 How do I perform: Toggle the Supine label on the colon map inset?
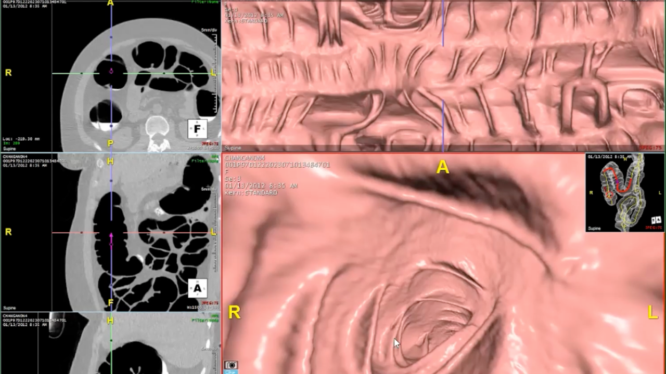pos(595,228)
